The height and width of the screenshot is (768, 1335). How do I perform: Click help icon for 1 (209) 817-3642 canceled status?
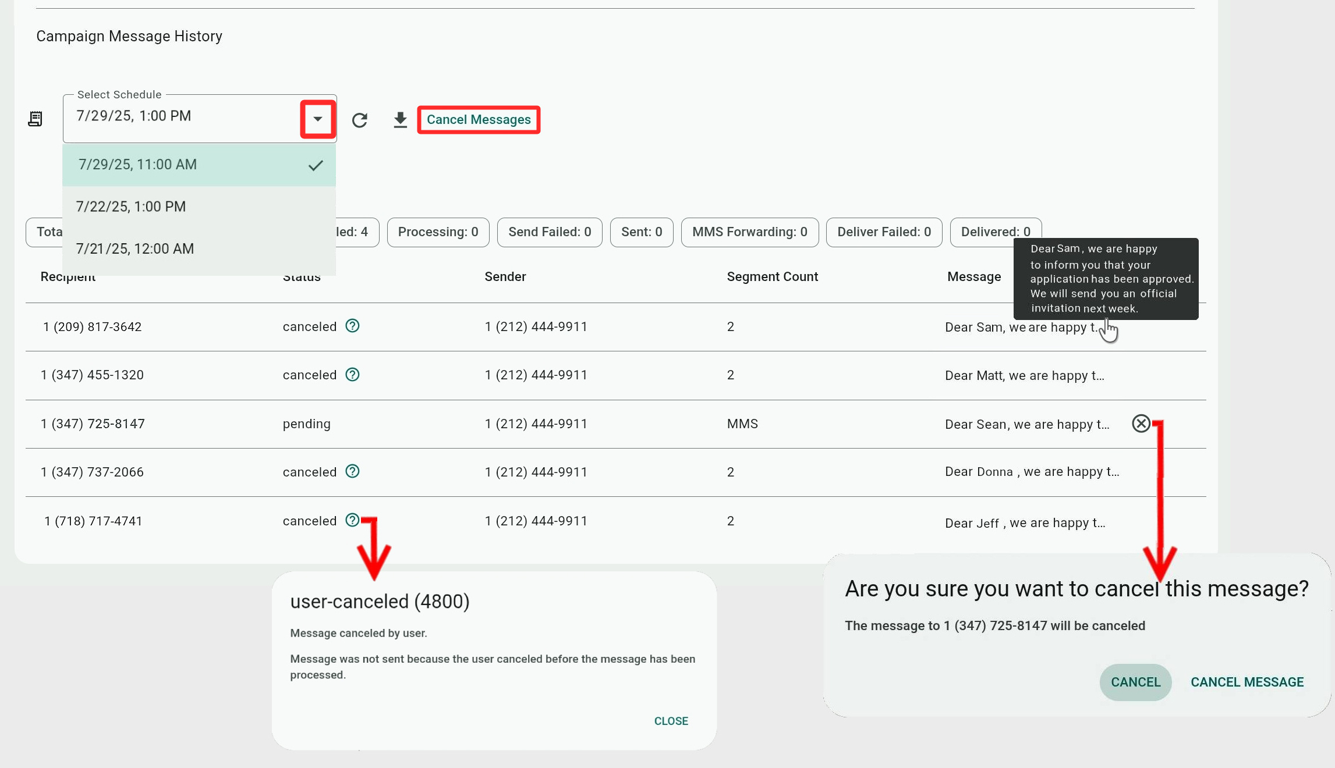[352, 326]
